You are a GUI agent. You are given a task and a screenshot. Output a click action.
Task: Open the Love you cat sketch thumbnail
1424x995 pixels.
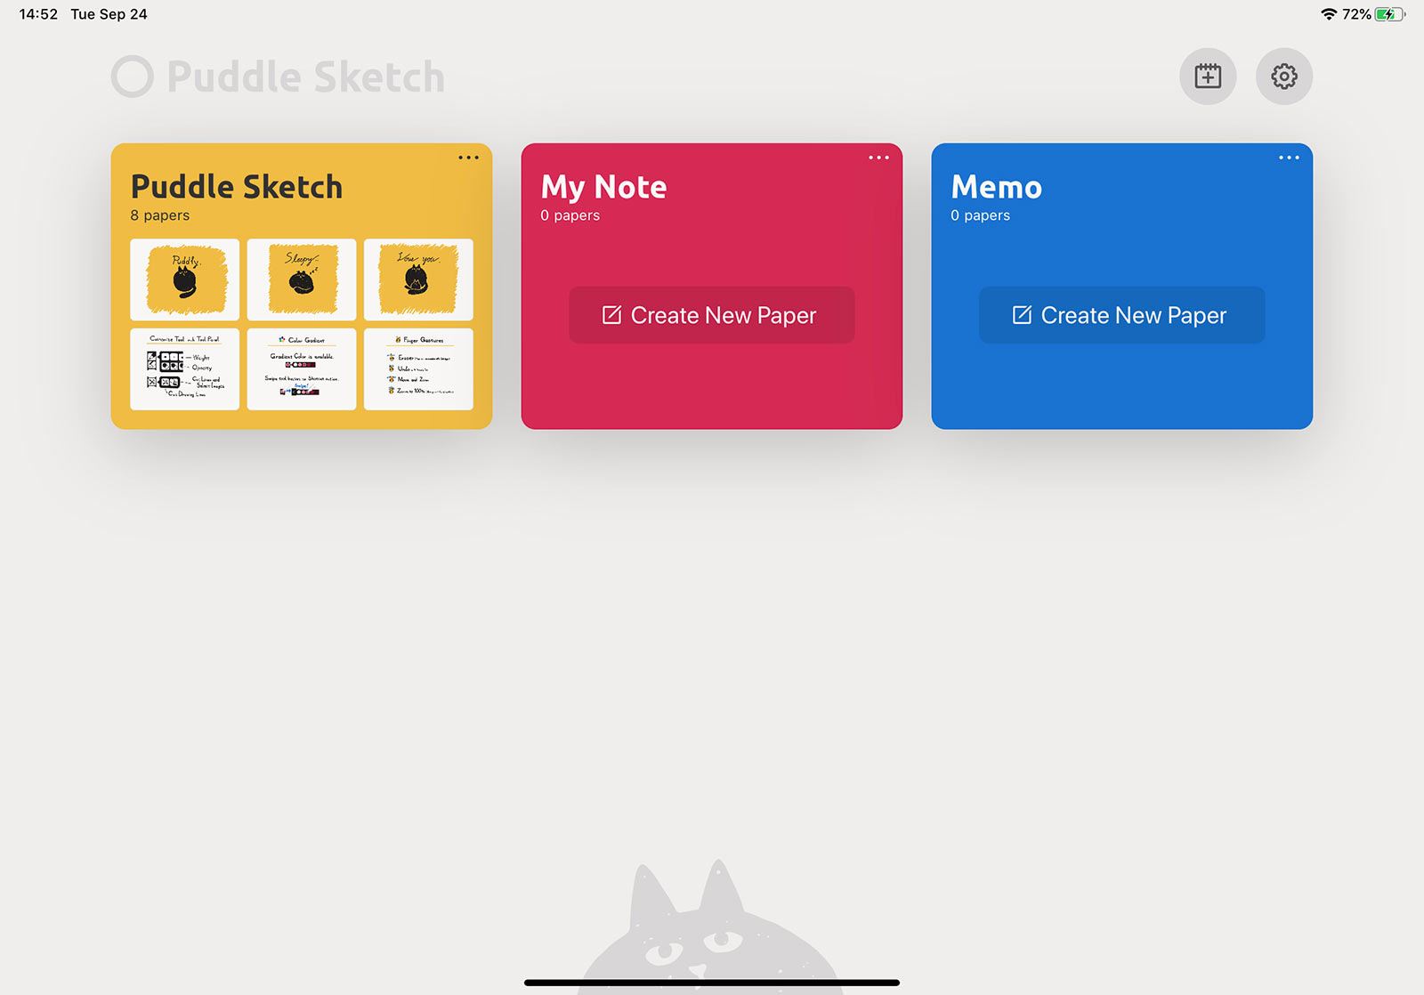point(418,279)
